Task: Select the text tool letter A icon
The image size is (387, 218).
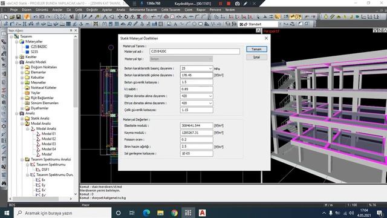Action: click(175, 24)
